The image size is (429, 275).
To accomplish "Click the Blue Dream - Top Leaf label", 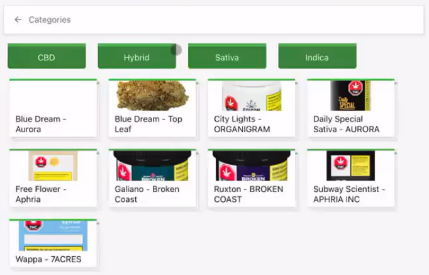I will click(x=148, y=124).
